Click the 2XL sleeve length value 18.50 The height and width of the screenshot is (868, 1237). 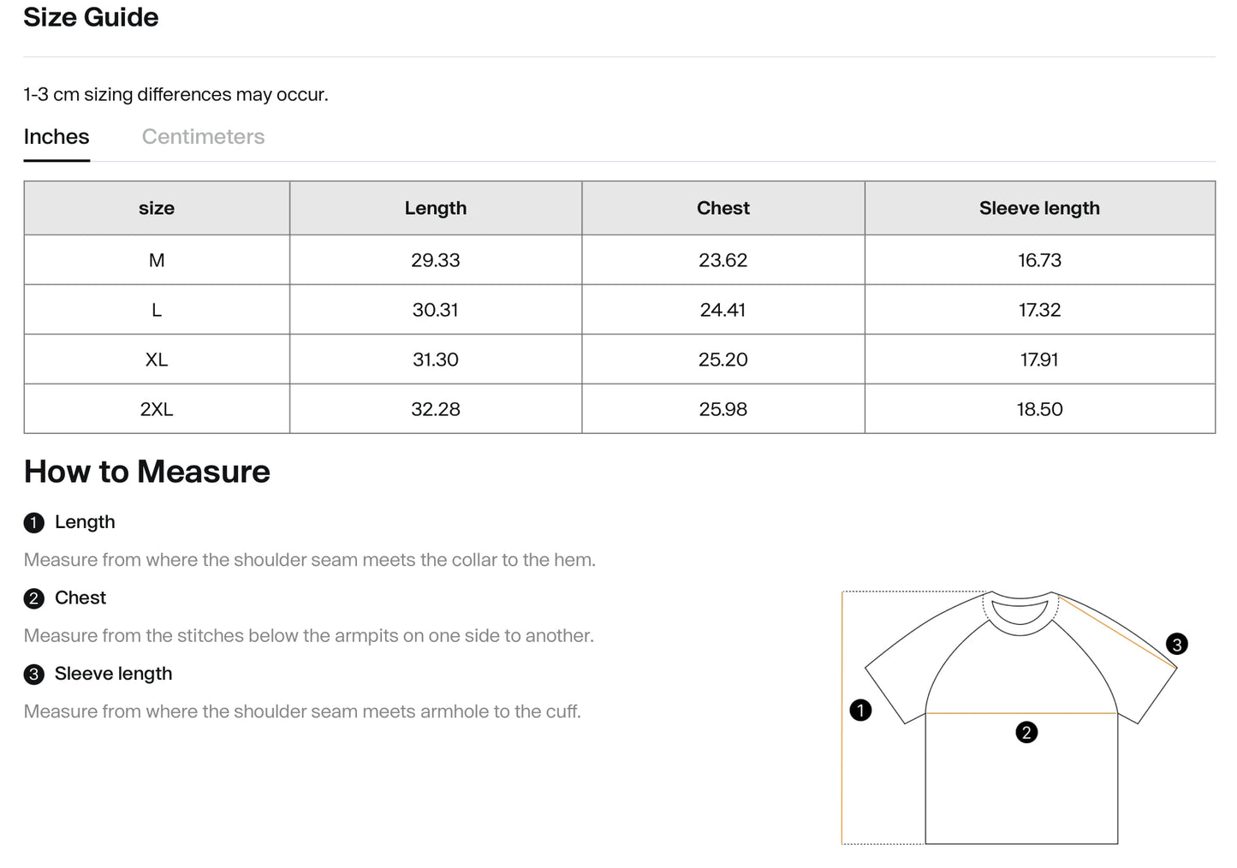pos(1040,409)
